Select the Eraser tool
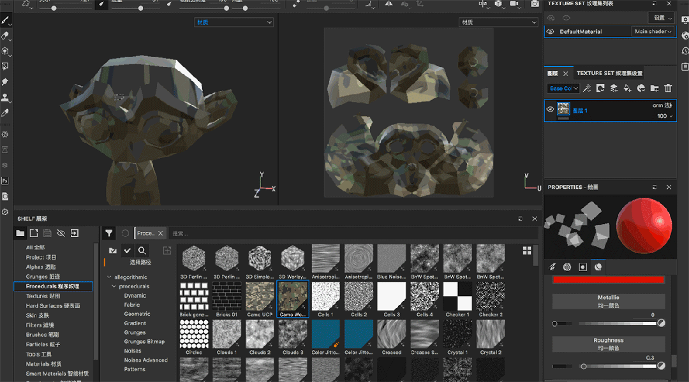The width and height of the screenshot is (689, 382). [5, 36]
